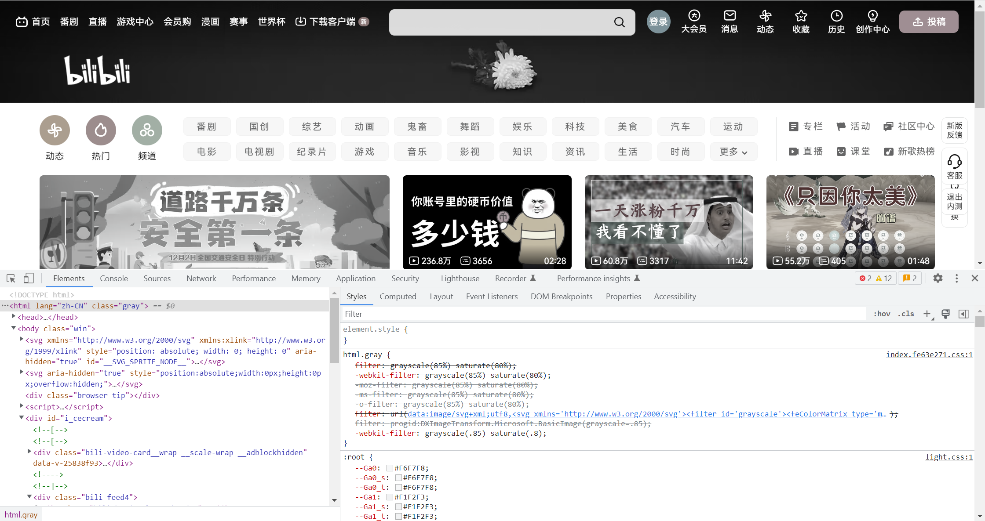This screenshot has width=985, height=521.
Task: Switch to the Console tab
Action: [114, 279]
